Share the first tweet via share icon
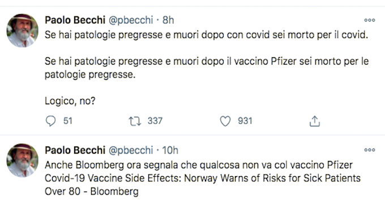Screen dimensions: 385x204 315,121
